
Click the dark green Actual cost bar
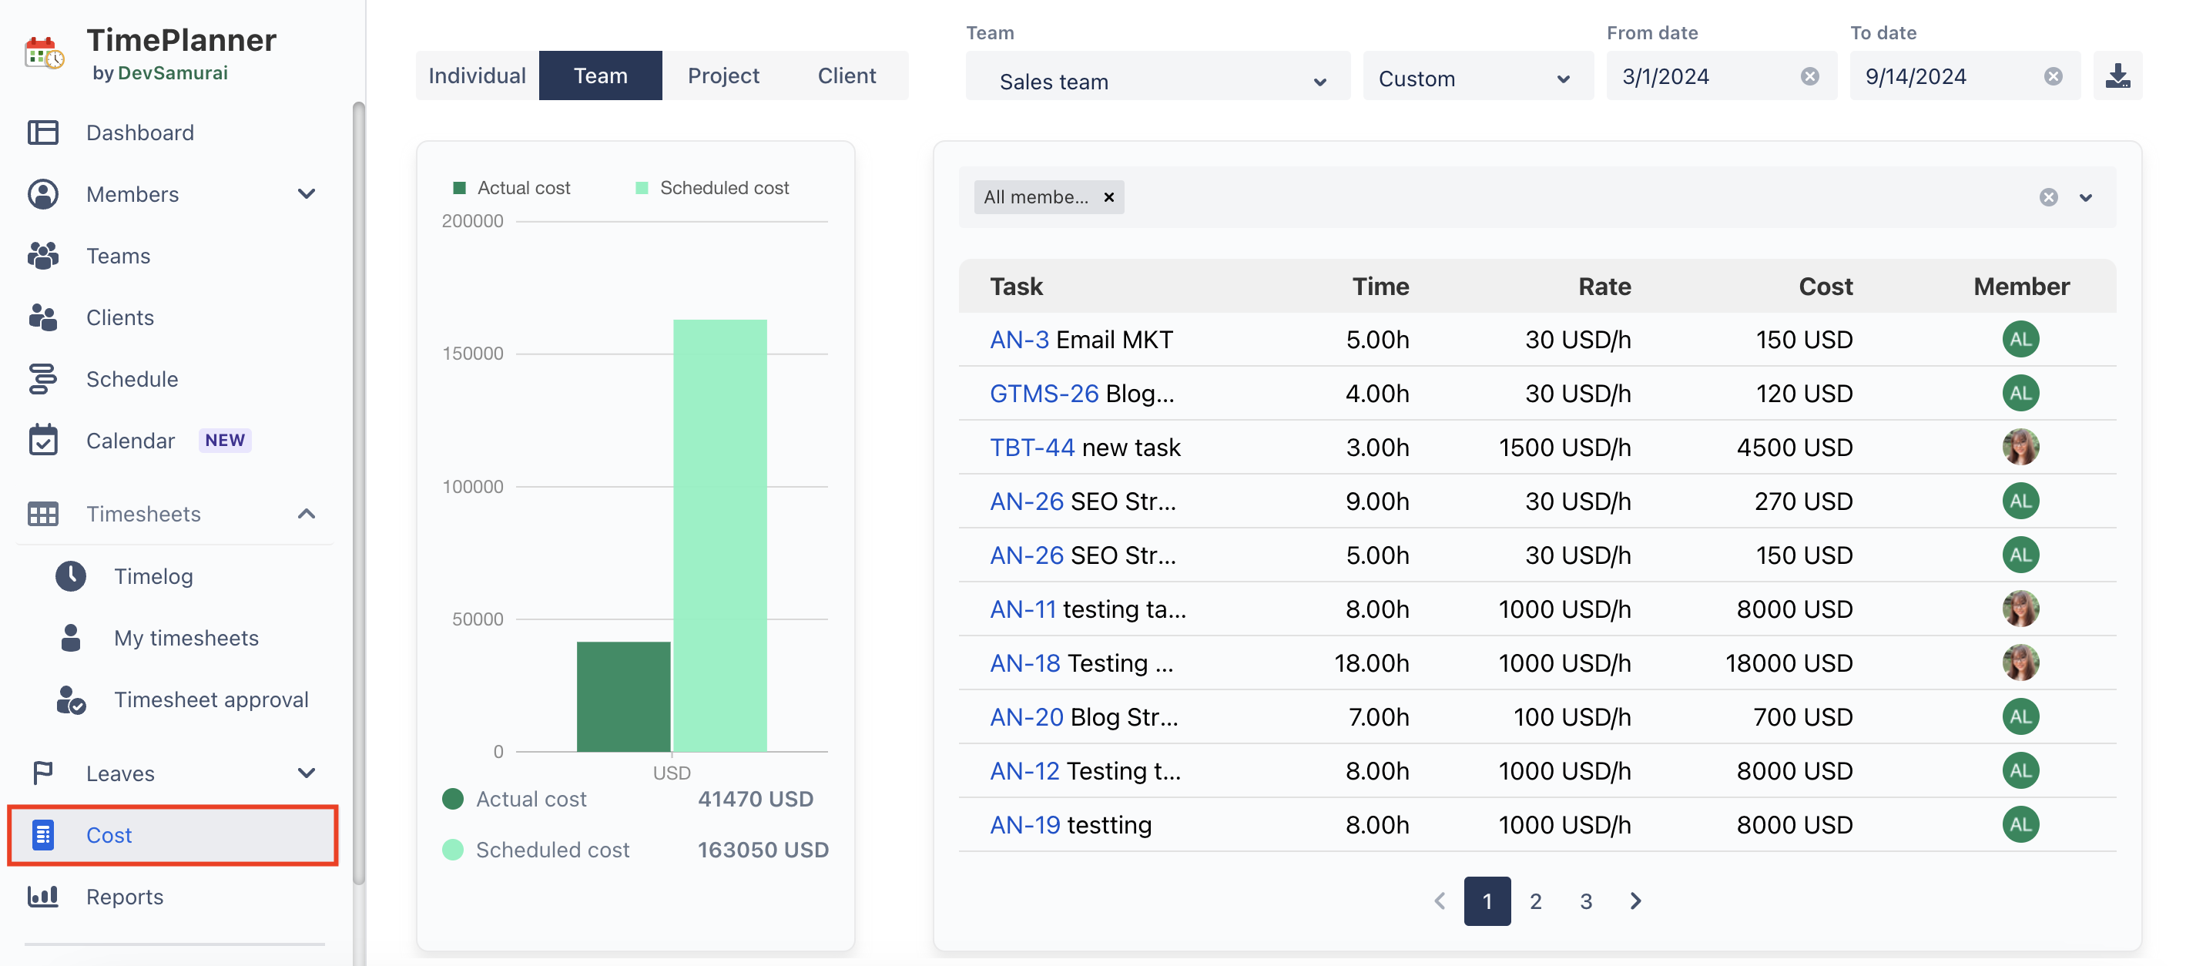623,696
